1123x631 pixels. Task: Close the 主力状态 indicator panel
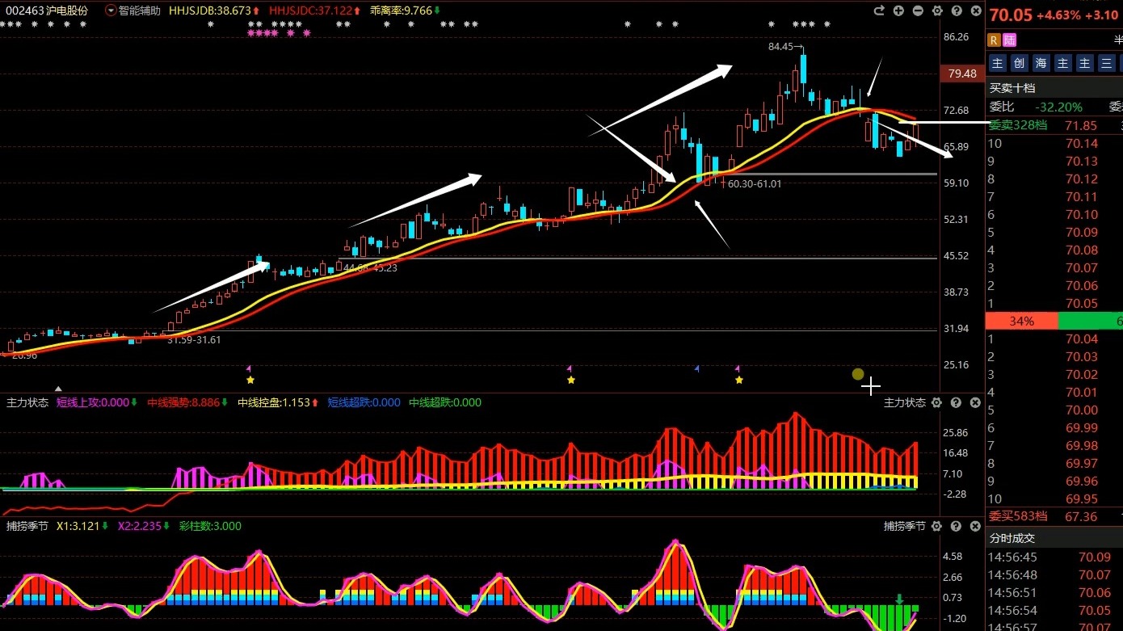click(x=975, y=402)
